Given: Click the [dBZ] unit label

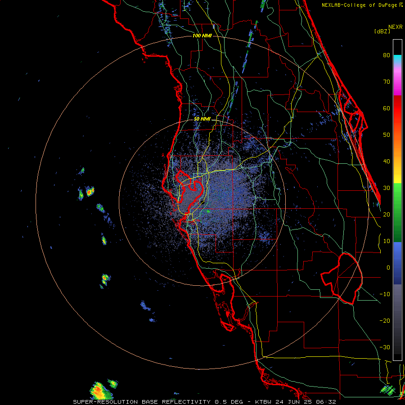Looking at the screenshot, I should [x=382, y=31].
